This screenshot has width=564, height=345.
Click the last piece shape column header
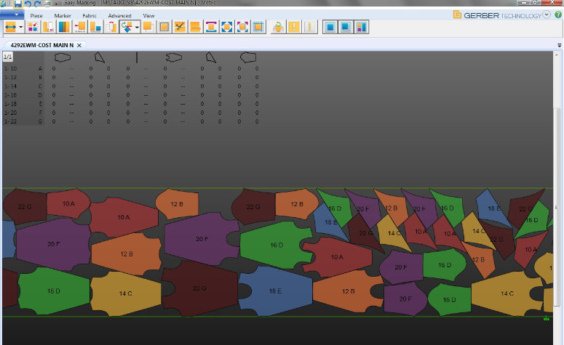[248, 57]
